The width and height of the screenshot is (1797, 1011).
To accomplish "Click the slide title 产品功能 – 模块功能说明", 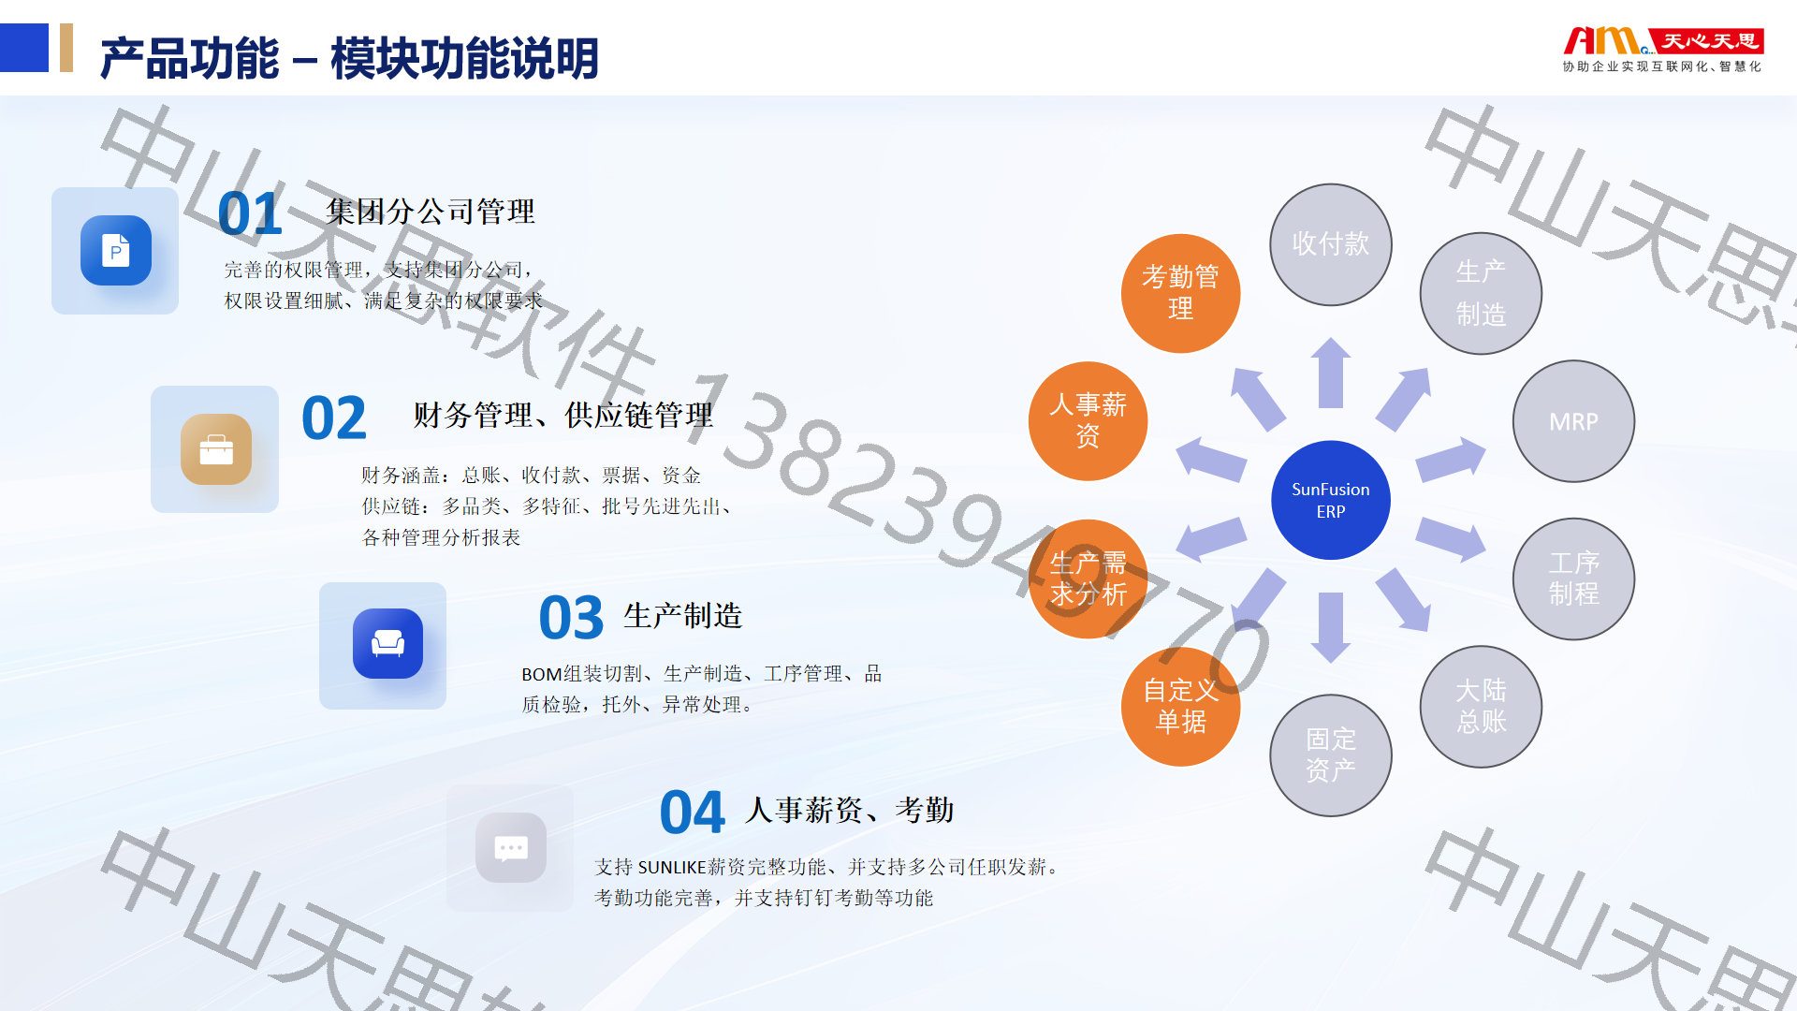I will [x=349, y=58].
